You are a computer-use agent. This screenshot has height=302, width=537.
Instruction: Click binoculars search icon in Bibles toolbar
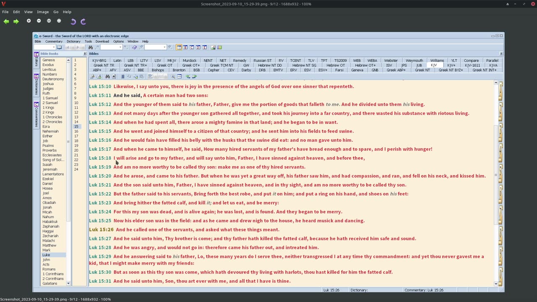[x=107, y=76]
